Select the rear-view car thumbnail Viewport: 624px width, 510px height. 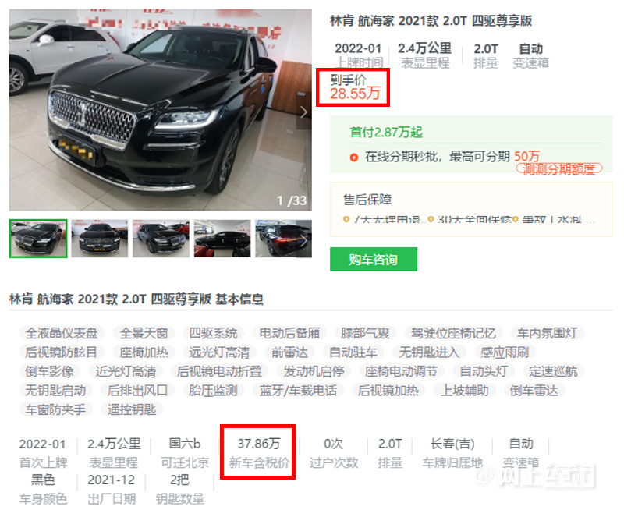(x=283, y=239)
